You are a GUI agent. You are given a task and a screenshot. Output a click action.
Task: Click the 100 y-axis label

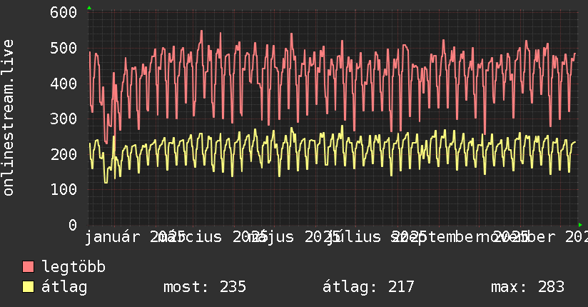pyautogui.click(x=64, y=189)
